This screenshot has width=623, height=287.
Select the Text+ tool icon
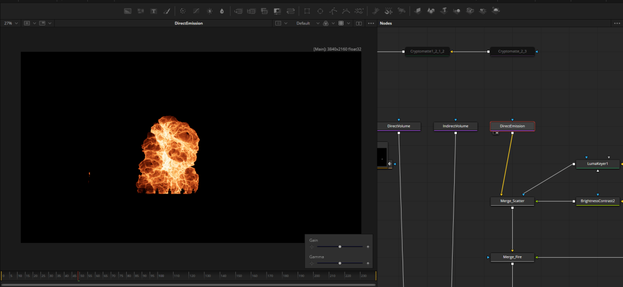coord(153,11)
